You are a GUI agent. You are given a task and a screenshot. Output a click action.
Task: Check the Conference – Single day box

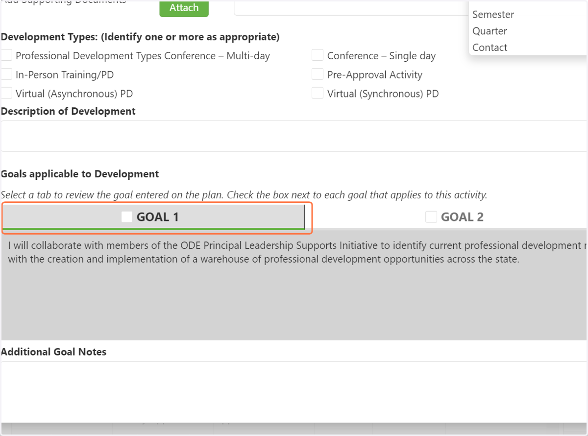point(318,55)
